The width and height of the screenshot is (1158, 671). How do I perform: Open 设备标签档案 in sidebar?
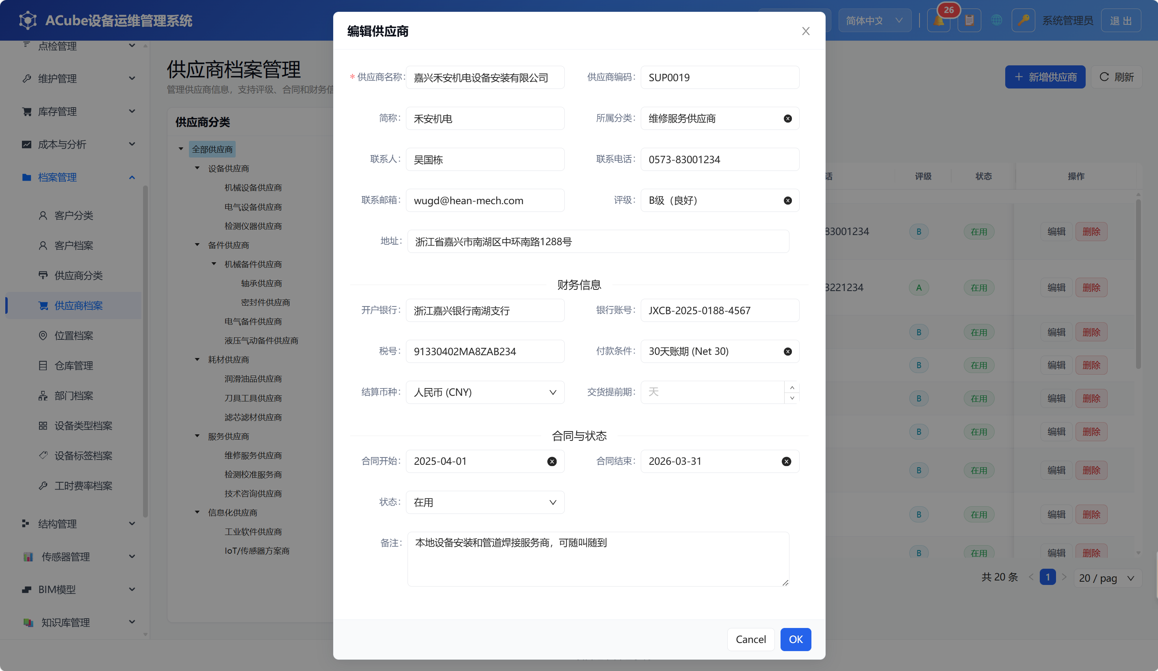click(74, 456)
